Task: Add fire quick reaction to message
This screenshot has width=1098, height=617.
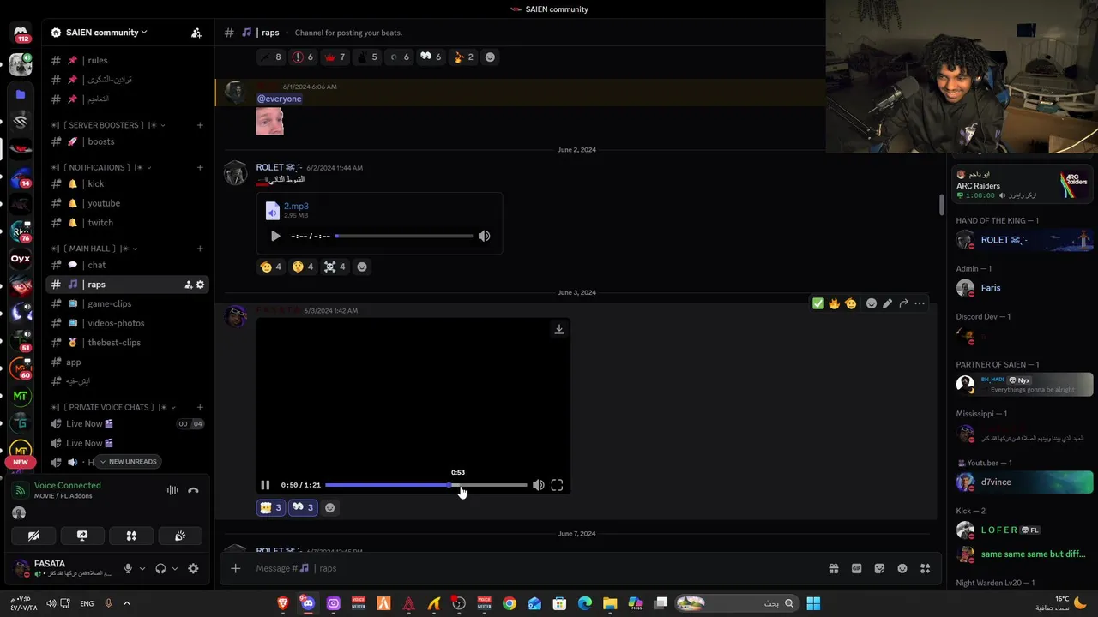Action: tap(834, 303)
